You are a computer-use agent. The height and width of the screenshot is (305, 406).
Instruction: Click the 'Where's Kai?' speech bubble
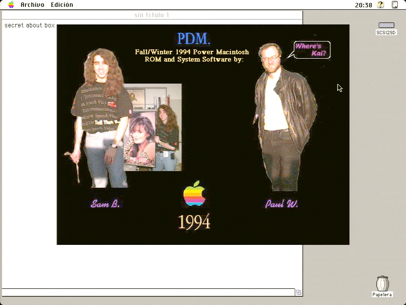tap(312, 50)
